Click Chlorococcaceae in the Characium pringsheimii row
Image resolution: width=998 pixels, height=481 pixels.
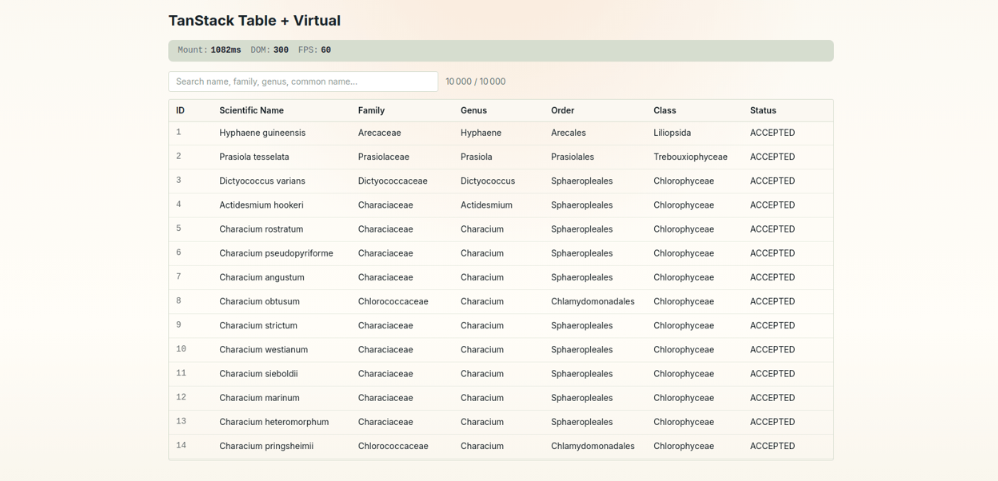point(393,446)
